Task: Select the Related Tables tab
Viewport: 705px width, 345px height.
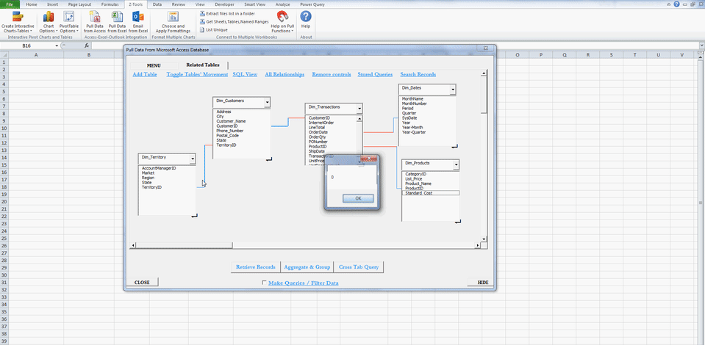Action: click(x=203, y=65)
